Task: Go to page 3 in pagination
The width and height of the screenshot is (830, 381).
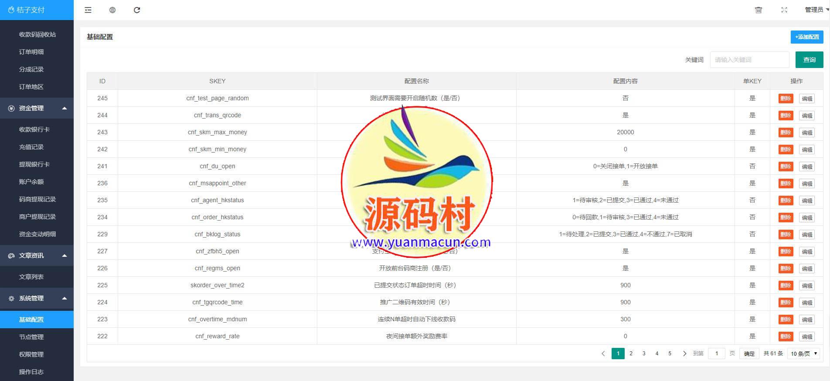Action: pyautogui.click(x=644, y=354)
